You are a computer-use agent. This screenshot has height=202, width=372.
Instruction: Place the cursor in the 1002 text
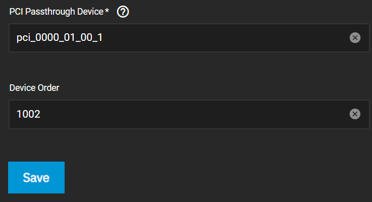(x=28, y=114)
